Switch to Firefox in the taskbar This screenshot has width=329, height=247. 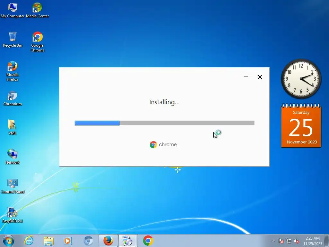pos(108,241)
